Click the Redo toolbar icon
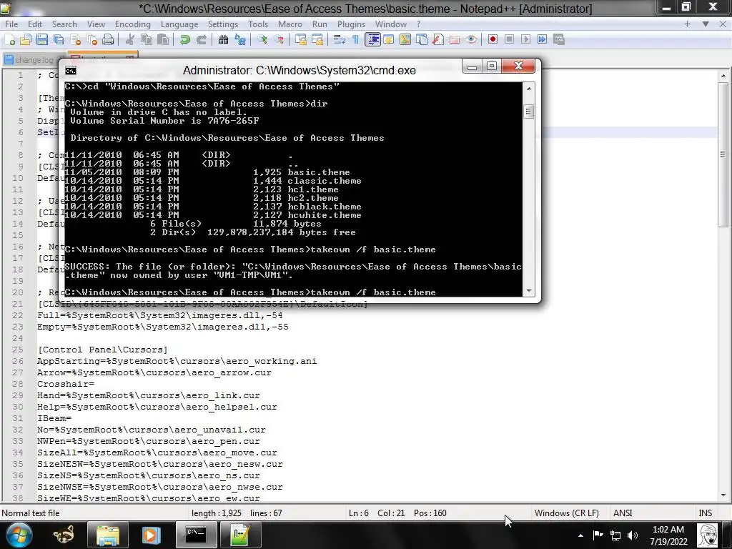The image size is (732, 549). (201, 40)
